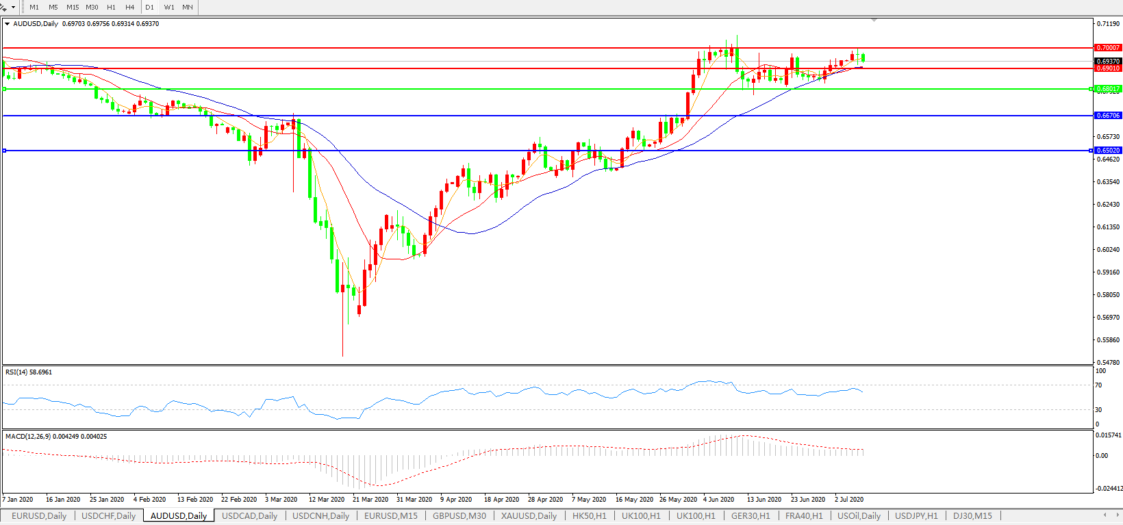The height and width of the screenshot is (525, 1123).
Task: Expand the AUDUSD,Daily chart title triangle
Action: [x=8, y=24]
